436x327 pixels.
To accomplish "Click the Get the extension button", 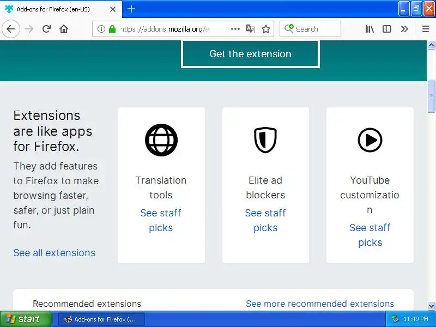I will tap(250, 53).
